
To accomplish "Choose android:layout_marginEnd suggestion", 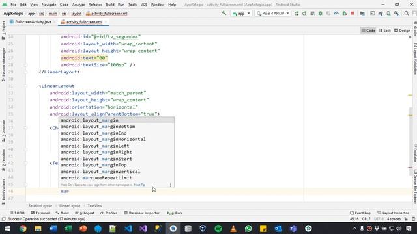I will 117,133.
